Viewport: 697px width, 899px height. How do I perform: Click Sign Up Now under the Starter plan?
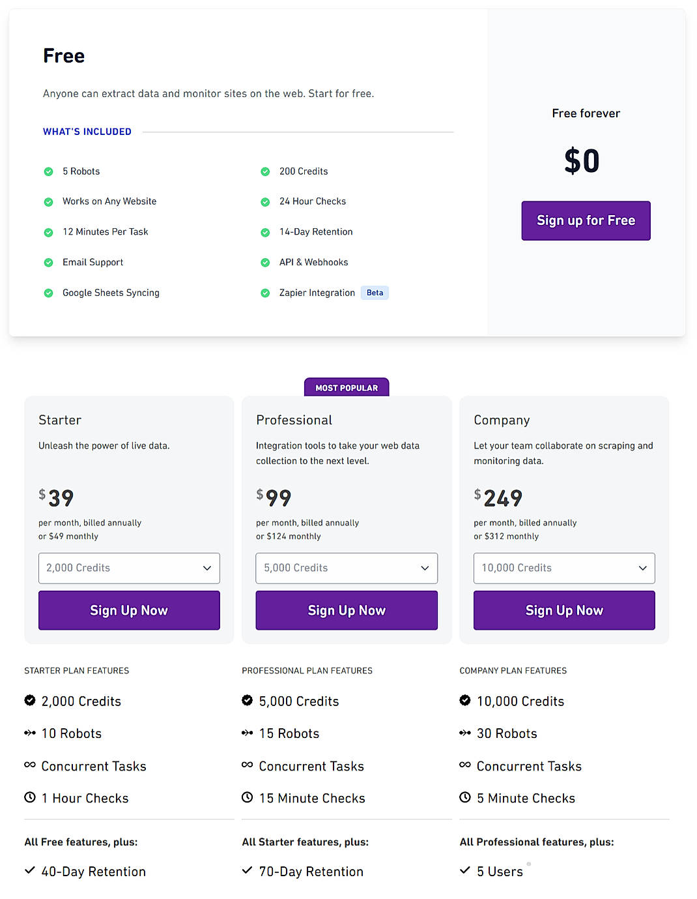128,610
